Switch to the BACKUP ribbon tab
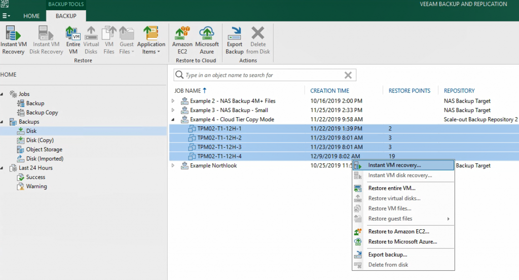This screenshot has height=280, width=519. (x=66, y=16)
